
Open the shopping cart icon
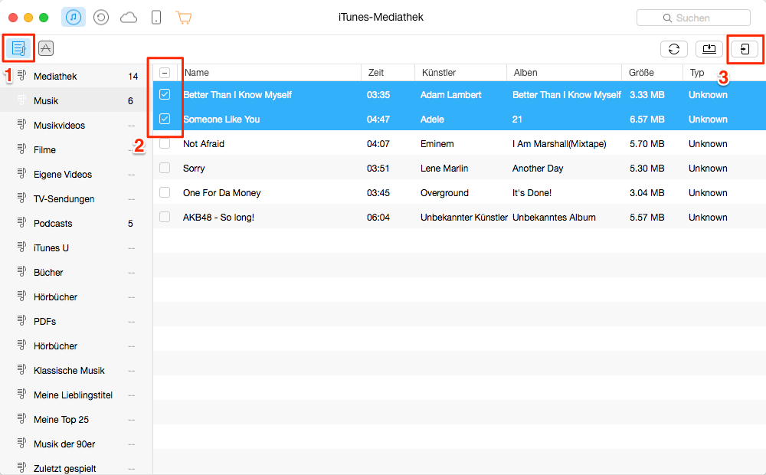[x=184, y=18]
